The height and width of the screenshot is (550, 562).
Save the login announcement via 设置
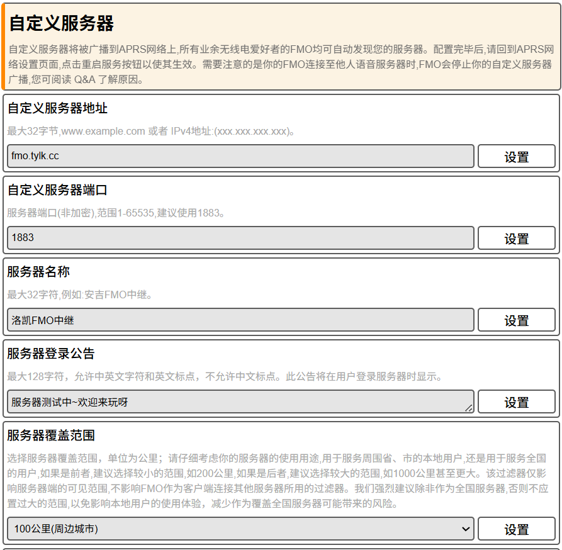point(516,402)
